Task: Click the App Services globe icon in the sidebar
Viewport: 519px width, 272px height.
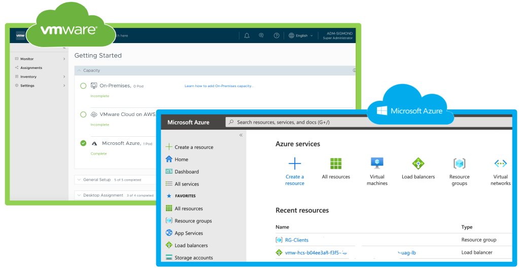Action: (169, 232)
